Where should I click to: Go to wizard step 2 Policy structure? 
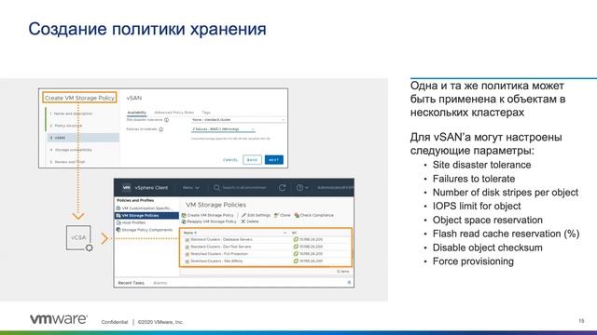pos(66,126)
